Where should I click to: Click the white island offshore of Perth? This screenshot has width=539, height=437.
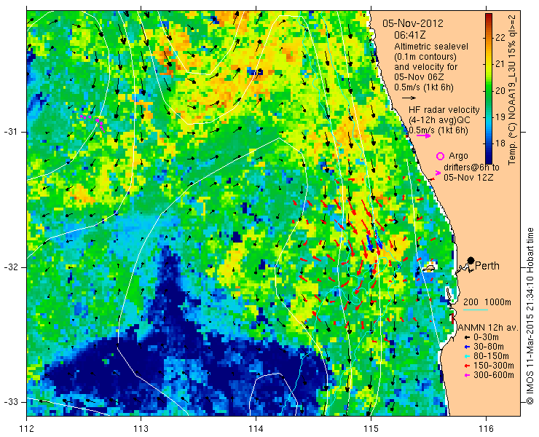pos(429,267)
